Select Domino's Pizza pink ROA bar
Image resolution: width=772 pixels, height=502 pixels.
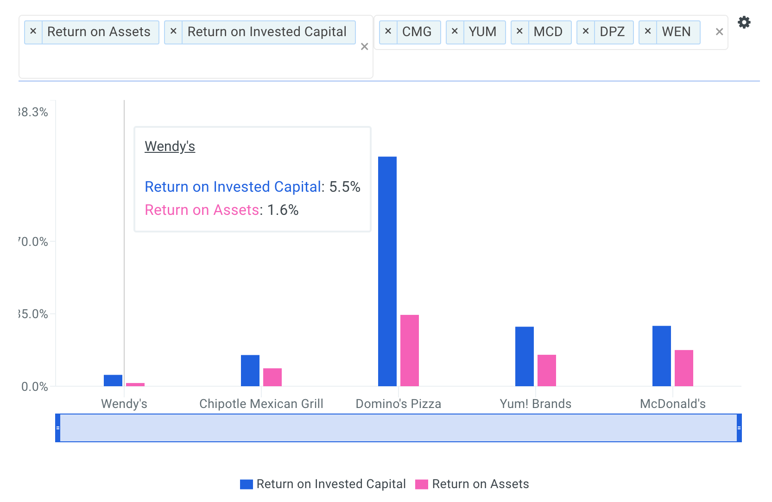410,351
